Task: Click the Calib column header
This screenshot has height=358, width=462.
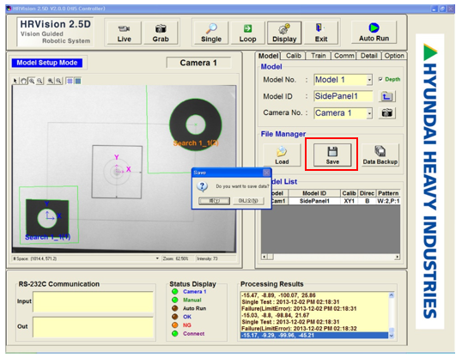Action: (350, 193)
